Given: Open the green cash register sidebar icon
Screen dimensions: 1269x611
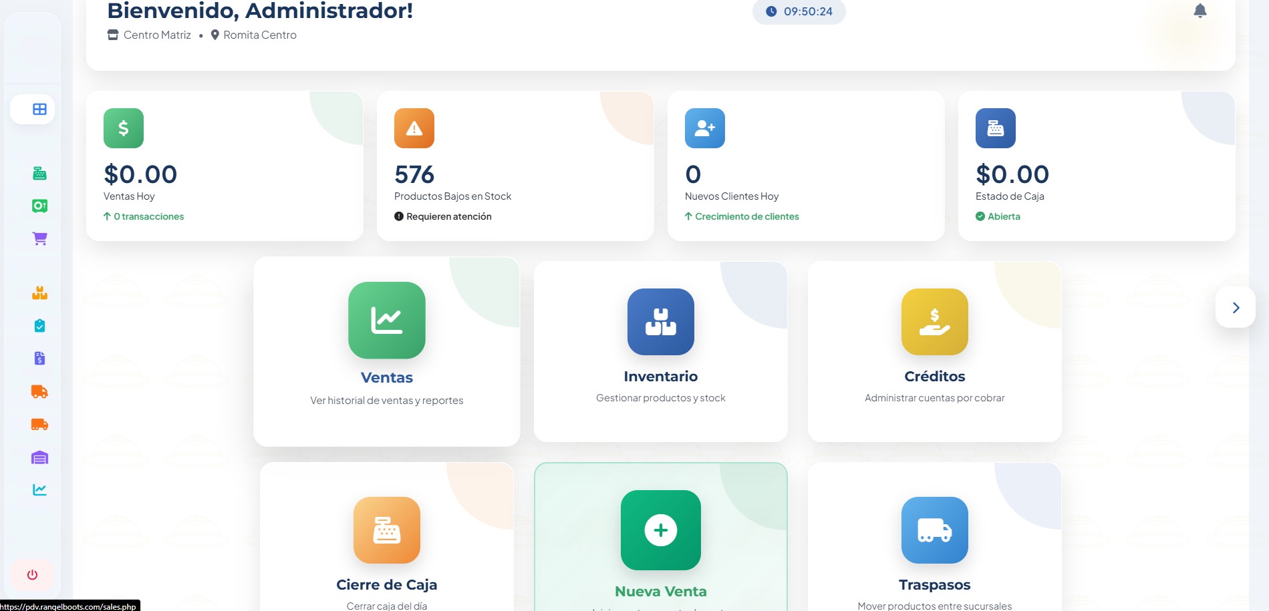Looking at the screenshot, I should (39, 174).
